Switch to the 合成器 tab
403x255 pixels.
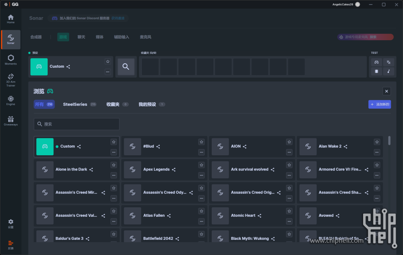(36, 37)
